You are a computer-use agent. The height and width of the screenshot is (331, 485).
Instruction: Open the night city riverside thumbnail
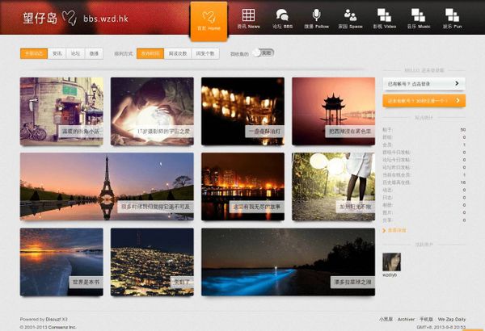click(242, 186)
